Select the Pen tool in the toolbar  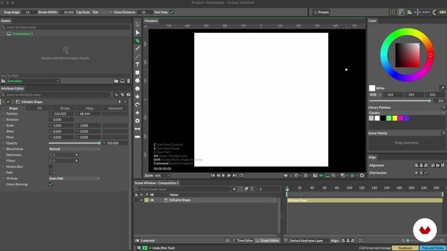click(x=138, y=40)
